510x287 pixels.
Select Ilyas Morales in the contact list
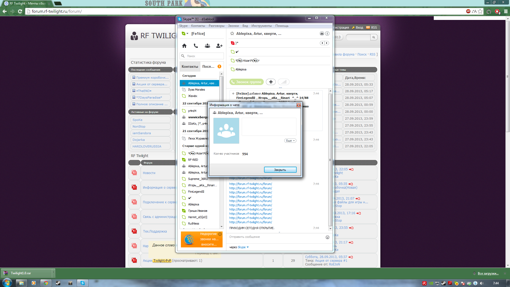[x=199, y=90]
